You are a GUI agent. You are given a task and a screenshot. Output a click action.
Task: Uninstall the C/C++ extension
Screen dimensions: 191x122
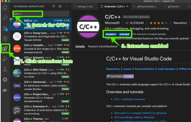point(124,34)
